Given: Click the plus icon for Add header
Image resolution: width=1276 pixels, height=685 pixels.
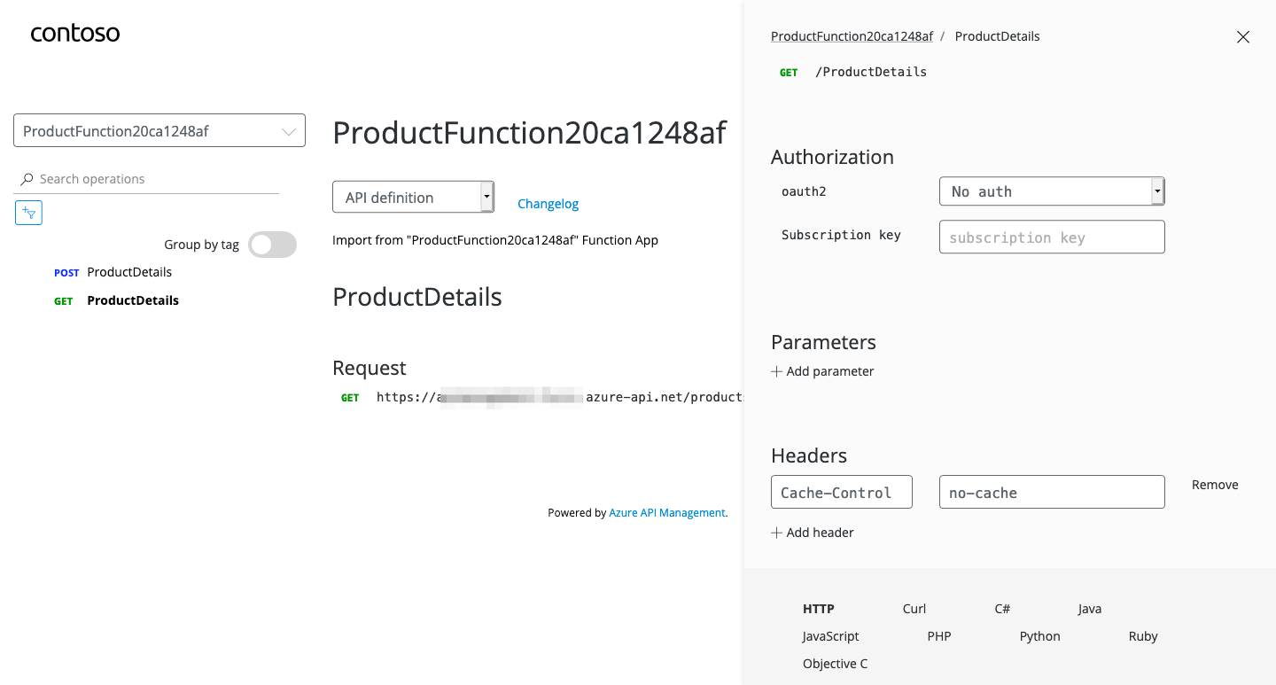Looking at the screenshot, I should coord(777,533).
